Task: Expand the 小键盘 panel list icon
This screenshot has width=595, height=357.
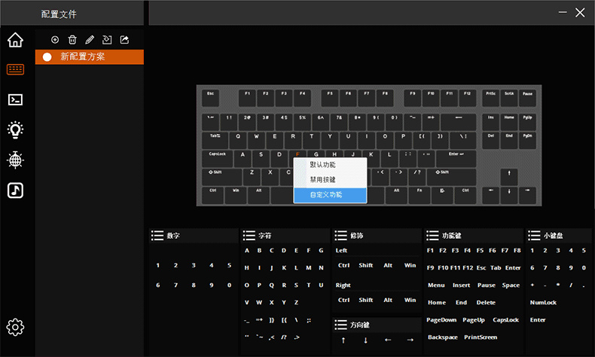Action: click(x=534, y=236)
